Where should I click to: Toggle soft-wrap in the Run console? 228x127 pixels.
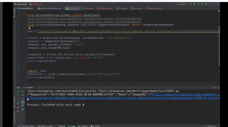point(23,99)
